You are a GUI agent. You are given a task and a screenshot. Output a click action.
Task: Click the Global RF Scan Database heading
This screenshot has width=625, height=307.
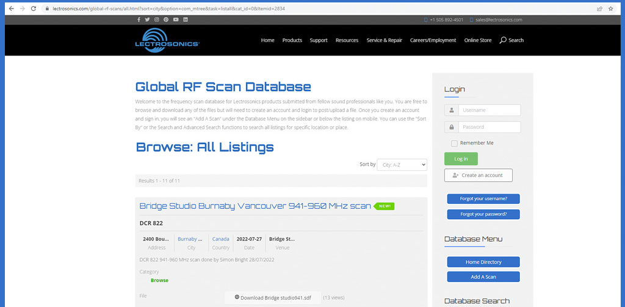[x=223, y=87]
